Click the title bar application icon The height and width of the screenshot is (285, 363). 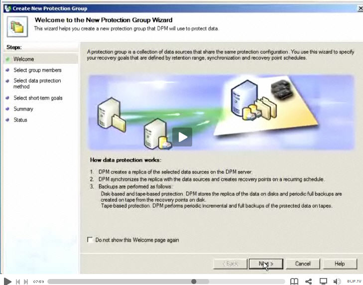coord(7,8)
